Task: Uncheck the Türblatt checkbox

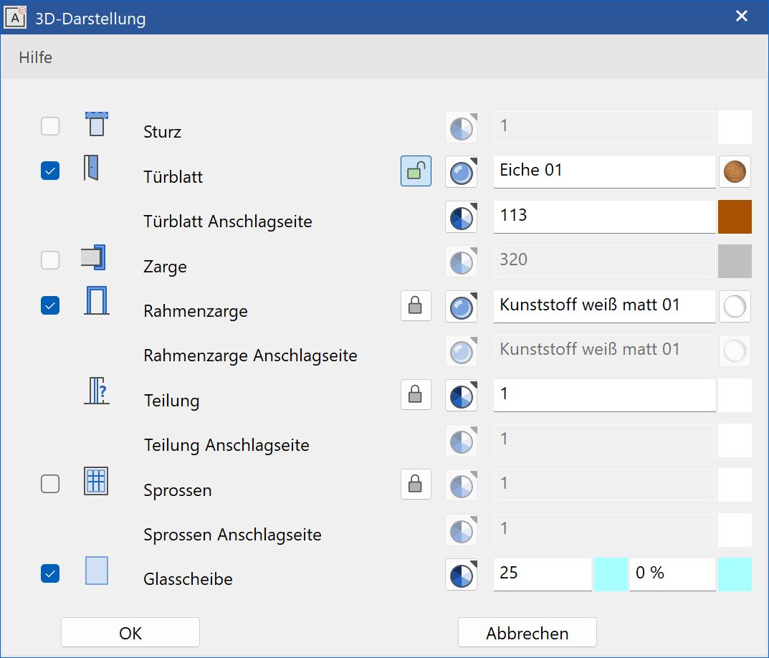Action: [x=50, y=171]
